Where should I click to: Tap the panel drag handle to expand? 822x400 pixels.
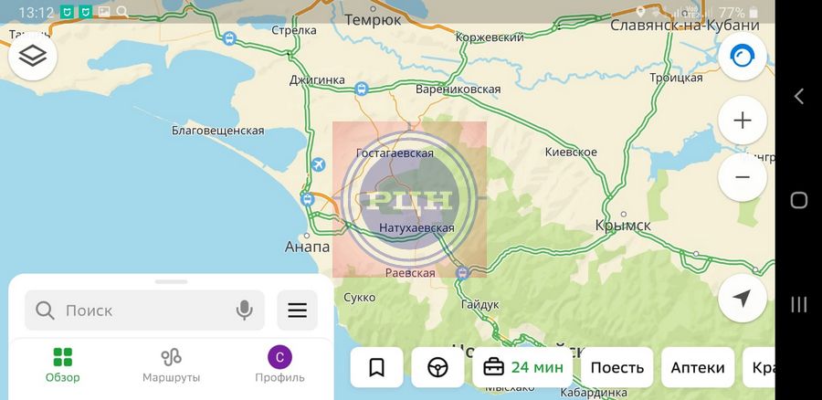171,282
